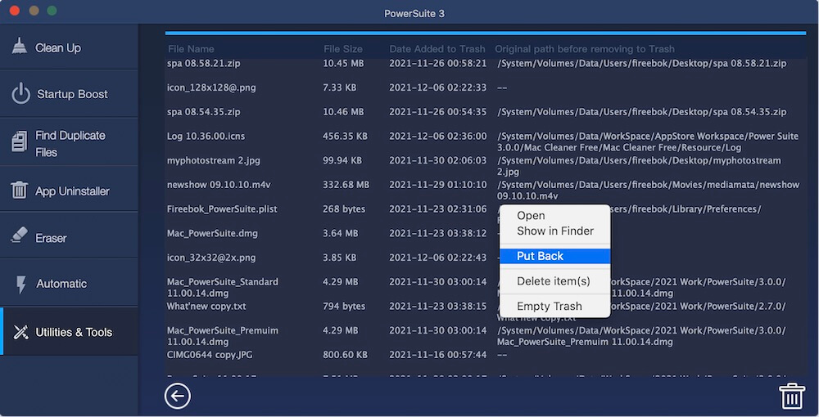Click the 268 bytes size cell
Screen dimensions: 819x417
pyautogui.click(x=344, y=209)
